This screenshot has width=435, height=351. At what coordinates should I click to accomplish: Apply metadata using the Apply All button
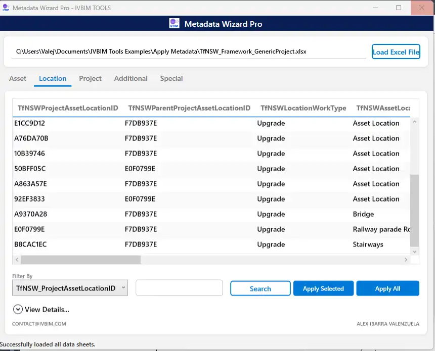click(x=387, y=288)
